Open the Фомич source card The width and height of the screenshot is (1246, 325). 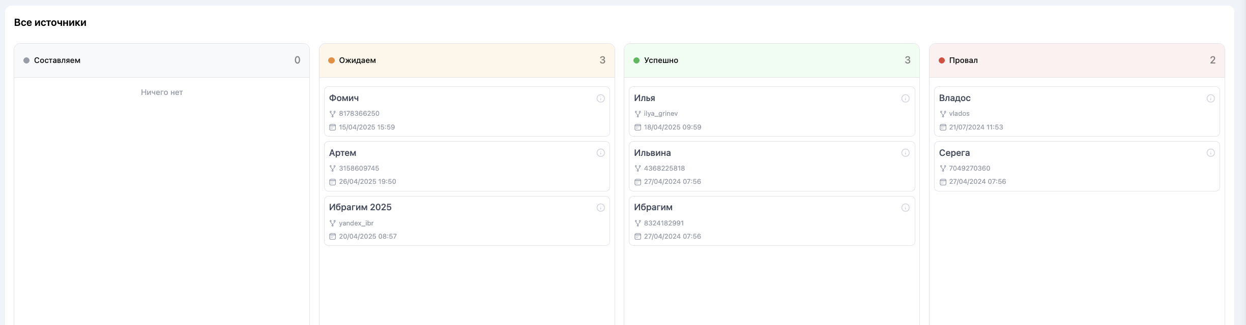pos(466,112)
